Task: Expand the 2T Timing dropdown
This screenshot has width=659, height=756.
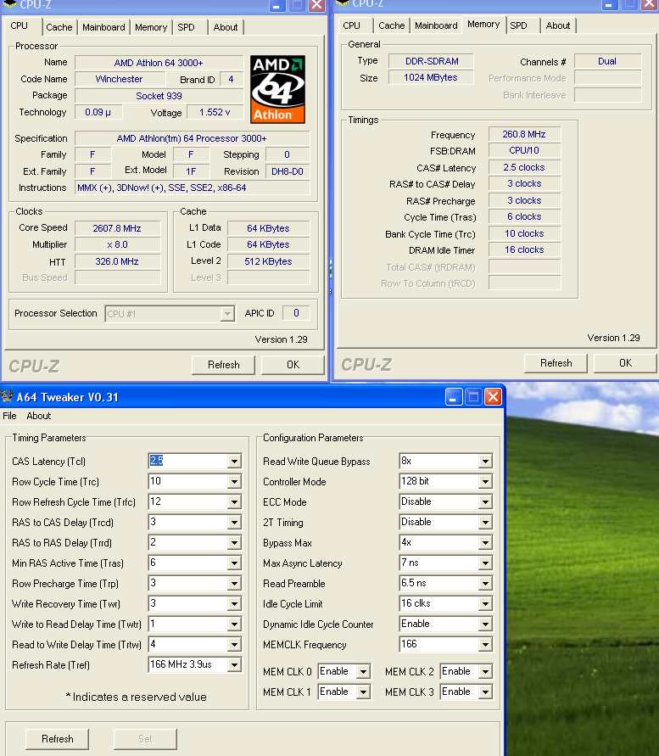Action: click(485, 522)
